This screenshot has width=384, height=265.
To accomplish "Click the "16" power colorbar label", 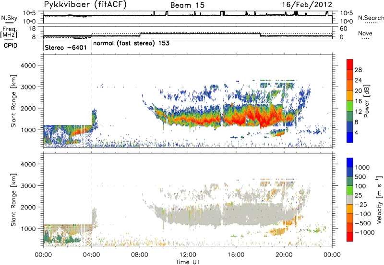I will (x=358, y=101).
